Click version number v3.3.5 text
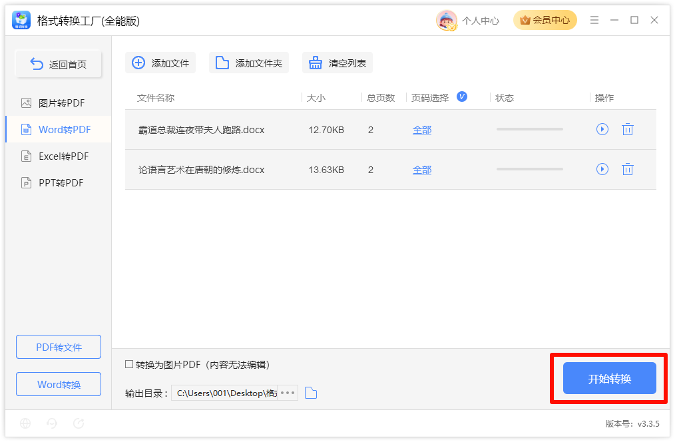 [648, 424]
